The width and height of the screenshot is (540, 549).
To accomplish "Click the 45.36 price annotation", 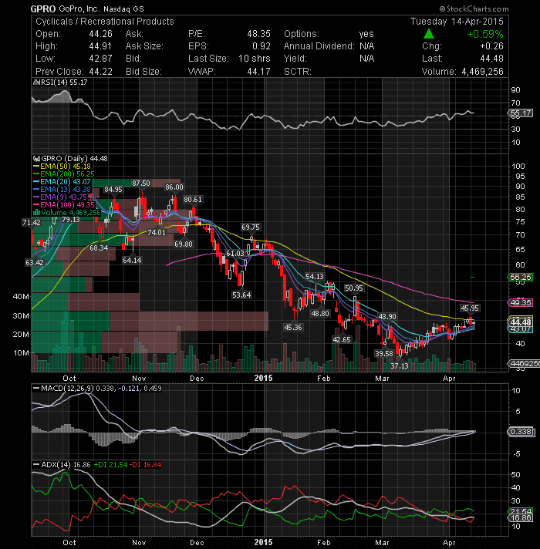I will tap(293, 328).
